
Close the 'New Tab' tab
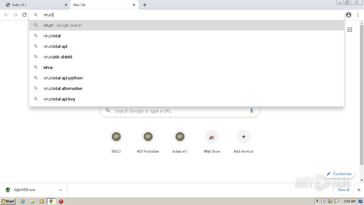[x=134, y=5]
